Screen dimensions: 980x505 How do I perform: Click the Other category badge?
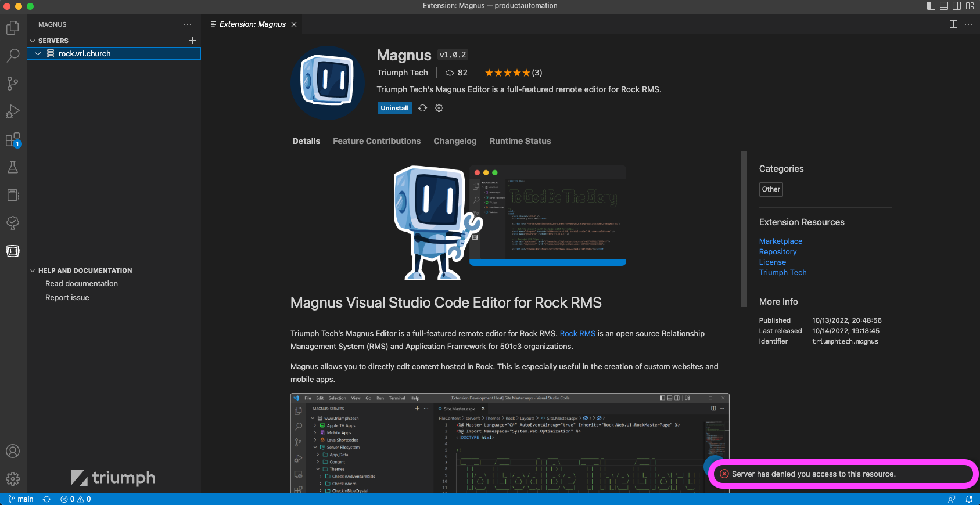tap(771, 189)
